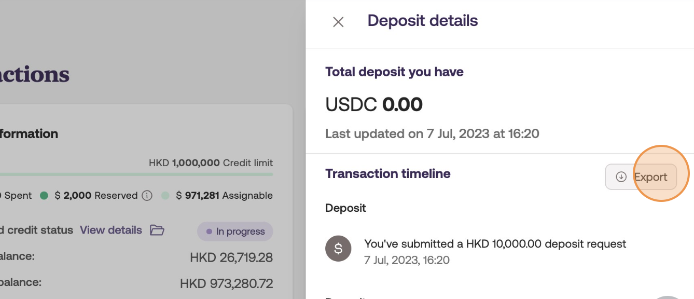Viewport: 694px width, 299px height.
Task: Click the Deposit details panel title
Action: tap(422, 21)
